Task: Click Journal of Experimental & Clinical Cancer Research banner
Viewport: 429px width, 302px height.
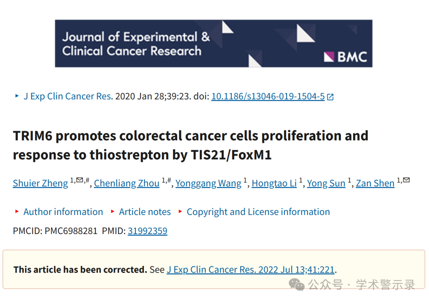Action: 213,43
